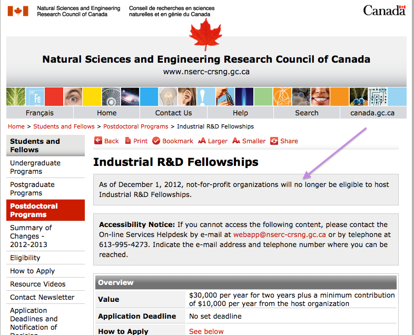Click the Canada wordmark logo
Screen dimensions: 414x335
point(384,11)
